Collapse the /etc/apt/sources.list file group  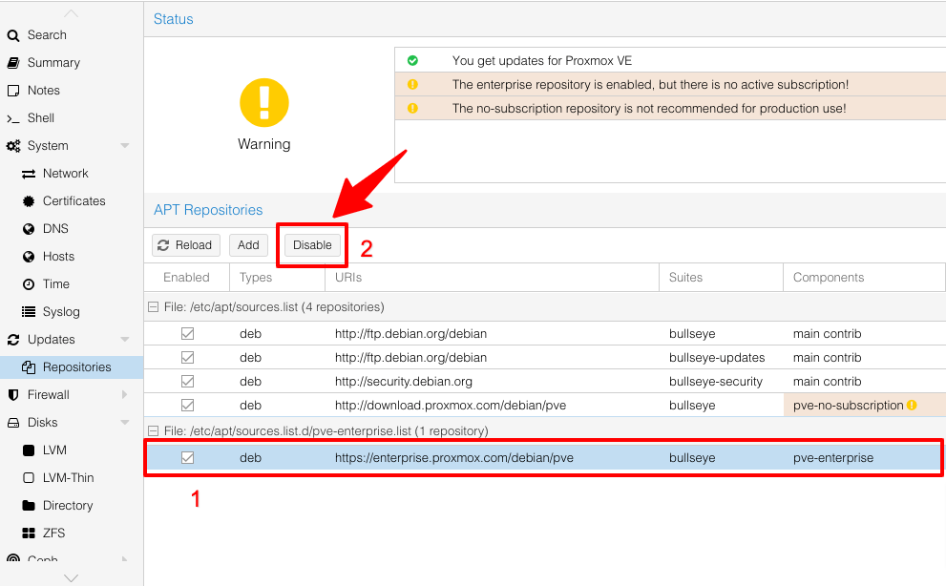[x=154, y=307]
